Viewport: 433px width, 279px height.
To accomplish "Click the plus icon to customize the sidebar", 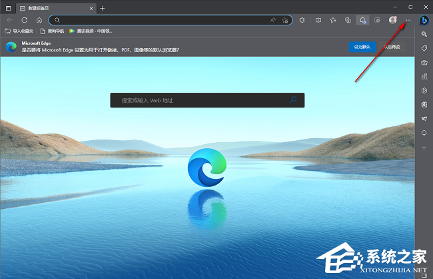I will click(x=424, y=148).
